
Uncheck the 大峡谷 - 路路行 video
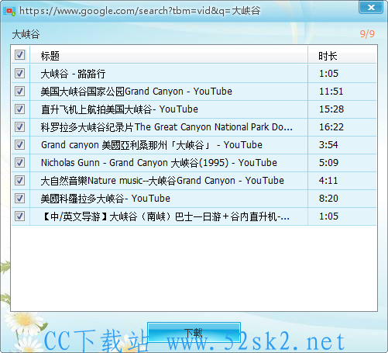(x=19, y=74)
